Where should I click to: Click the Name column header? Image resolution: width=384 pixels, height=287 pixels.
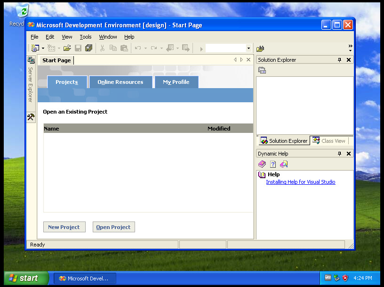coord(51,129)
